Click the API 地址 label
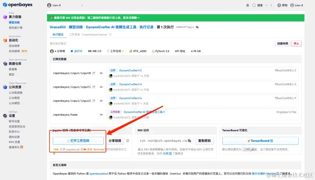Image resolution: width=315 pixels, height=180 pixels. coord(180,51)
